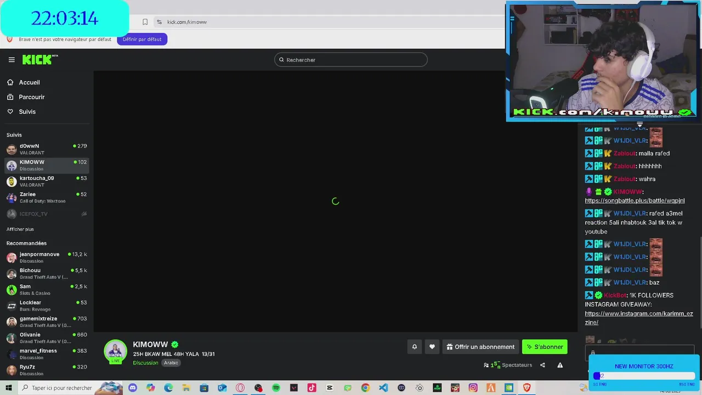This screenshot has width=702, height=395.
Task: Open Instagram giveaway link in chat
Action: [x=638, y=318]
